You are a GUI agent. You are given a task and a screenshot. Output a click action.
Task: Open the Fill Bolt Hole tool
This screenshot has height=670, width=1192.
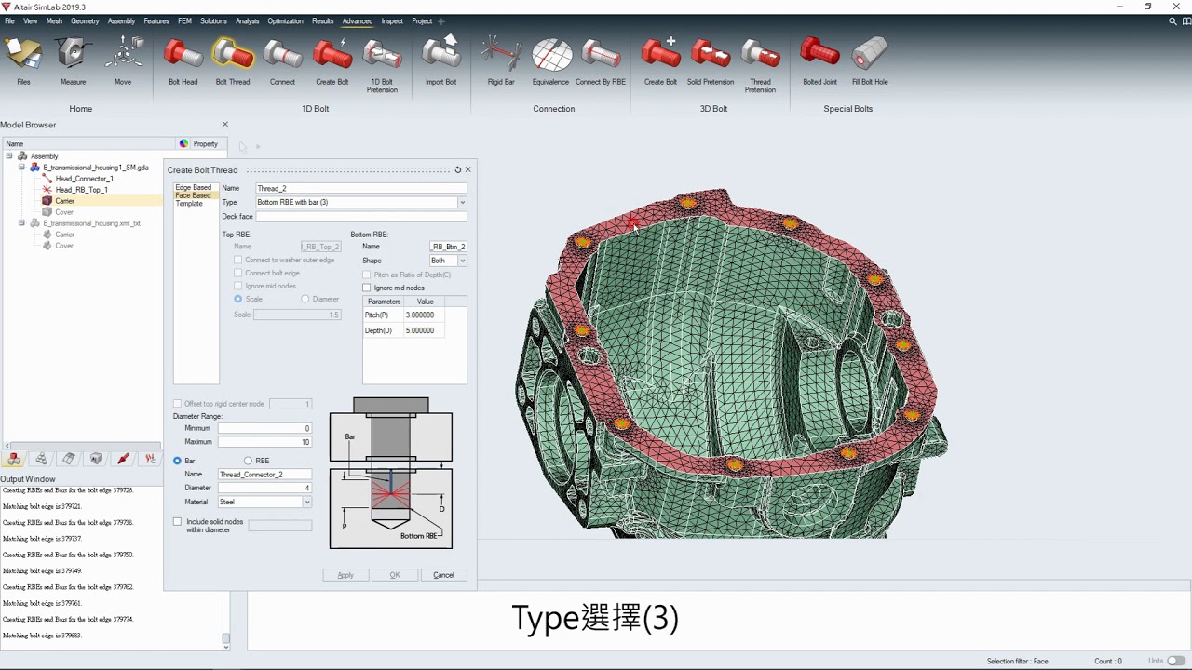[x=870, y=60]
